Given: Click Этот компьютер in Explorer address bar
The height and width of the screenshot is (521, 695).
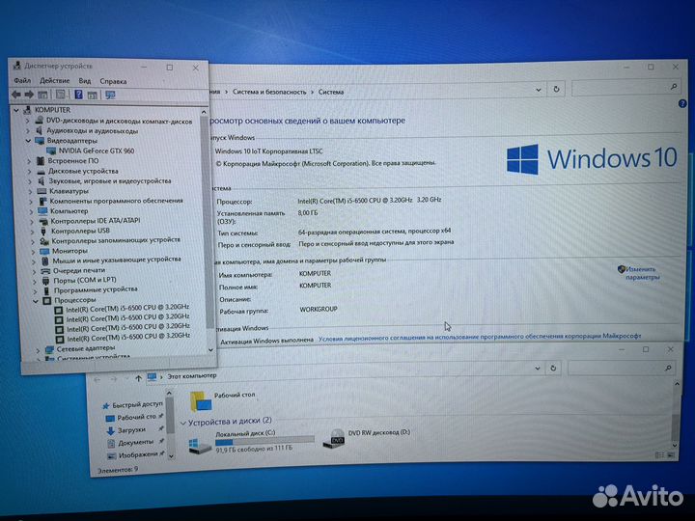Looking at the screenshot, I should coord(192,375).
